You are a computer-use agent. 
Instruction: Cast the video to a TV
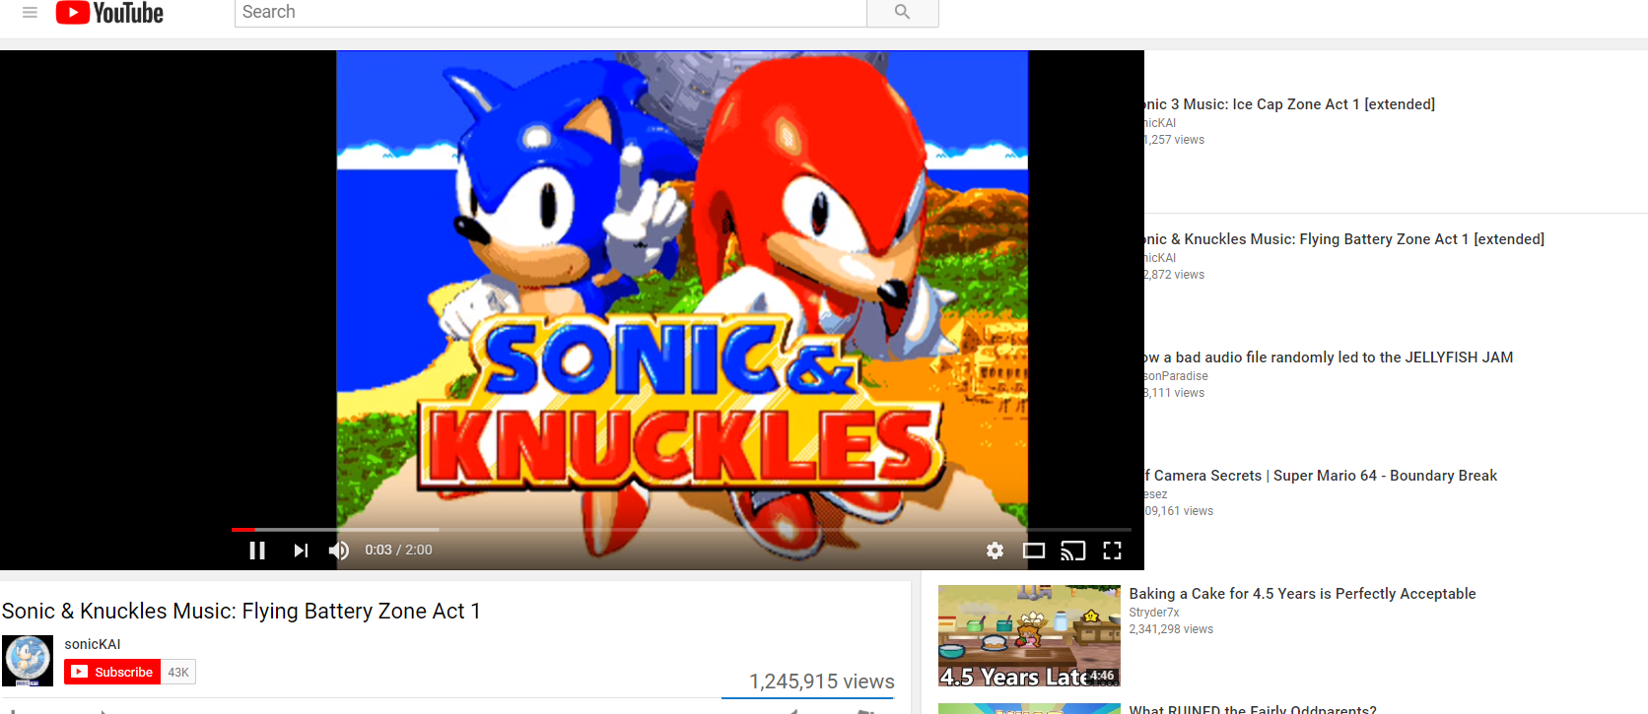(x=1072, y=551)
